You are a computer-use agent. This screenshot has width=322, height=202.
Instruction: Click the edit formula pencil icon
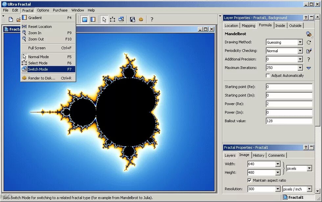click(x=309, y=51)
